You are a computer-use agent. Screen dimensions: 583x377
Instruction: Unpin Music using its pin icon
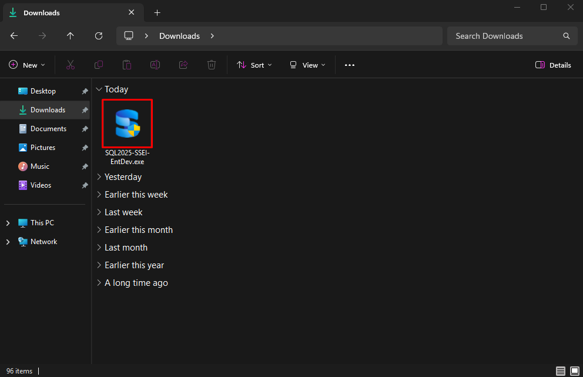(85, 166)
